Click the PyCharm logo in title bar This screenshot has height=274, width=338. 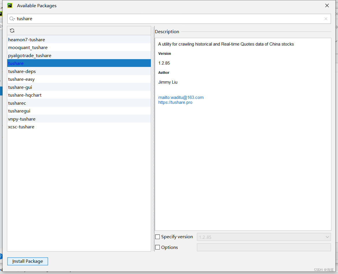[x=10, y=5]
